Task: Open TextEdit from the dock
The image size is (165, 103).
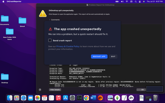Action: click(124, 98)
